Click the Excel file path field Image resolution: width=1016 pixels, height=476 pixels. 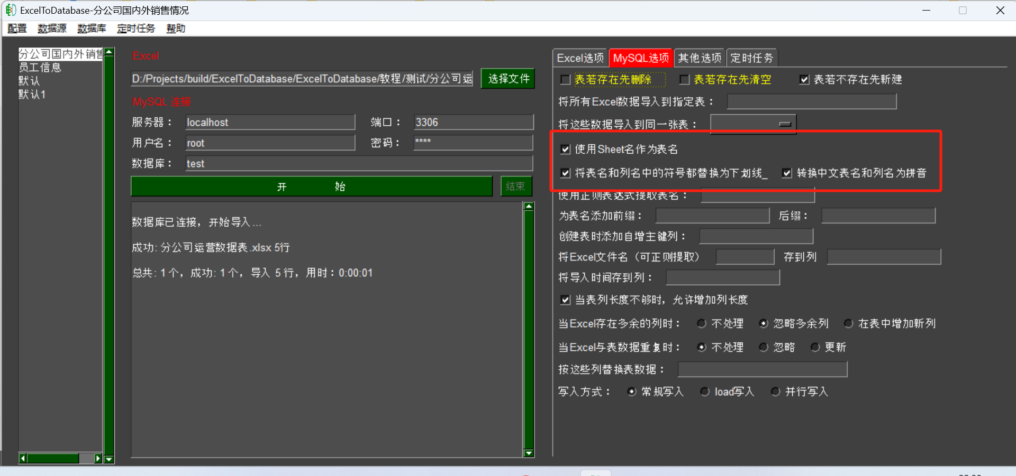pos(302,79)
